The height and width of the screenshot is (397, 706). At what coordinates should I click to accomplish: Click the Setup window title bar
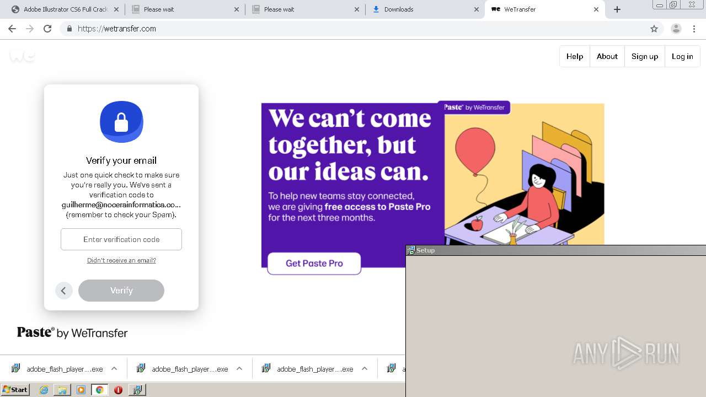click(556, 250)
